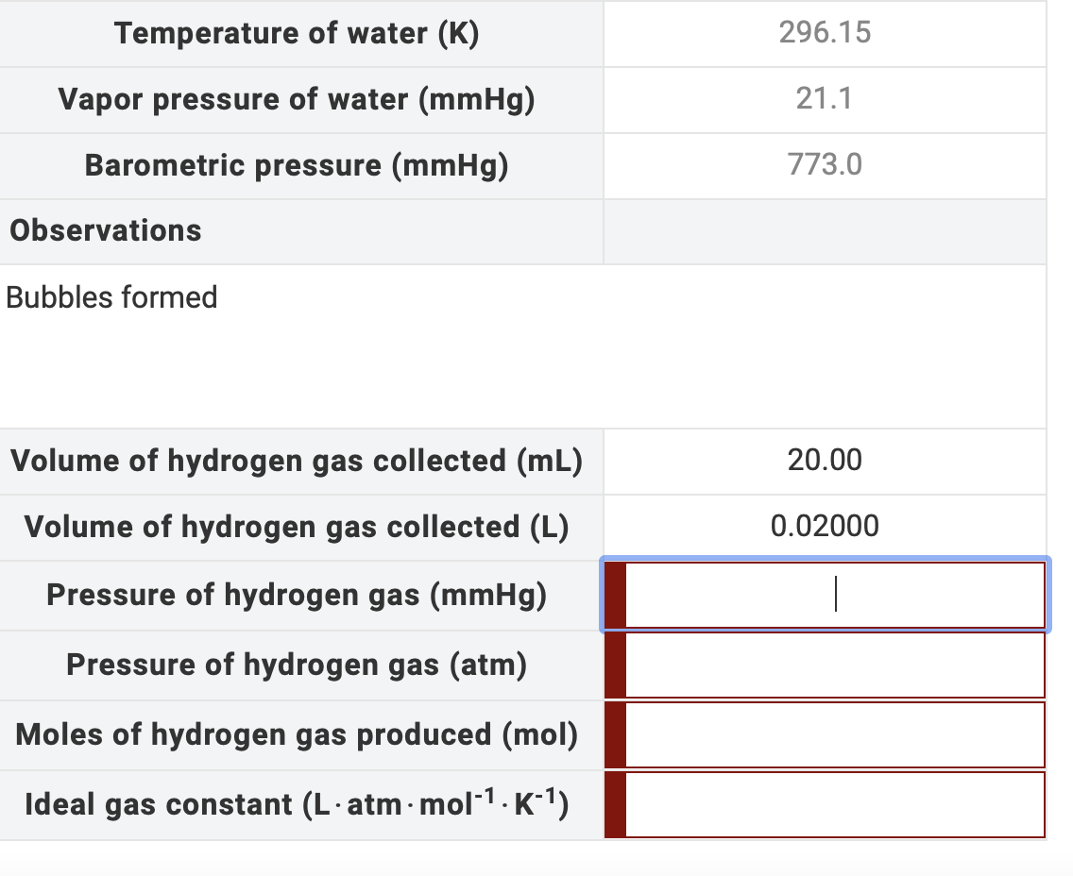Select the hydrogen volume value 0.02000 L
The image size is (1073, 876).
[825, 527]
